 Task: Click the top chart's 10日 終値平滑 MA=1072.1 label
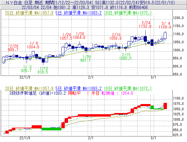coord(128,13)
